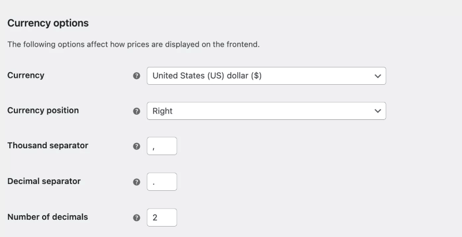Image resolution: width=462 pixels, height=237 pixels.
Task: Focus the Thousand separator comma field
Action: pos(162,146)
